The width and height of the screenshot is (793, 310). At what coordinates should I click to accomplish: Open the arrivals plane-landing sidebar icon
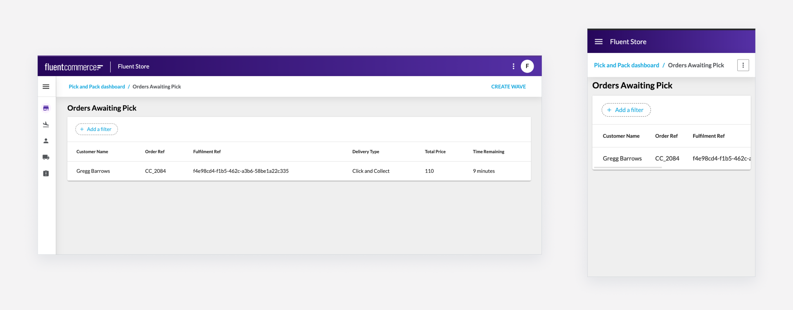(46, 124)
